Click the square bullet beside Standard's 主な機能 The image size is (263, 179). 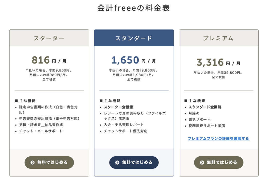101,101
